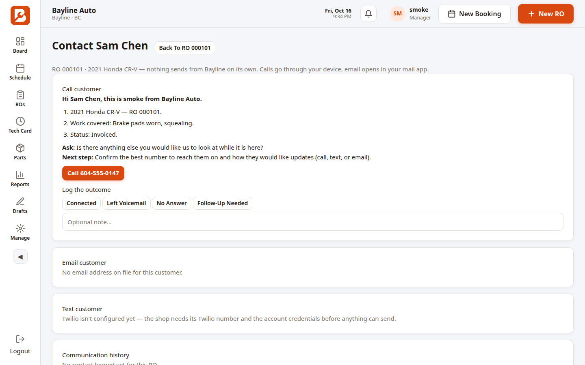Click 'No email address on file' message
Image resolution: width=585 pixels, height=365 pixels.
pyautogui.click(x=122, y=273)
